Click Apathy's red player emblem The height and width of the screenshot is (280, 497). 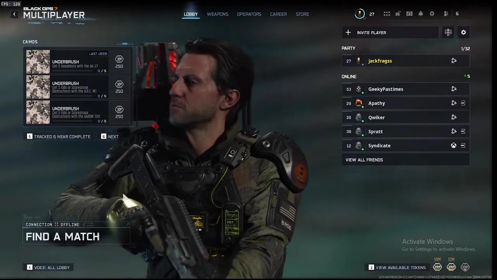click(359, 103)
